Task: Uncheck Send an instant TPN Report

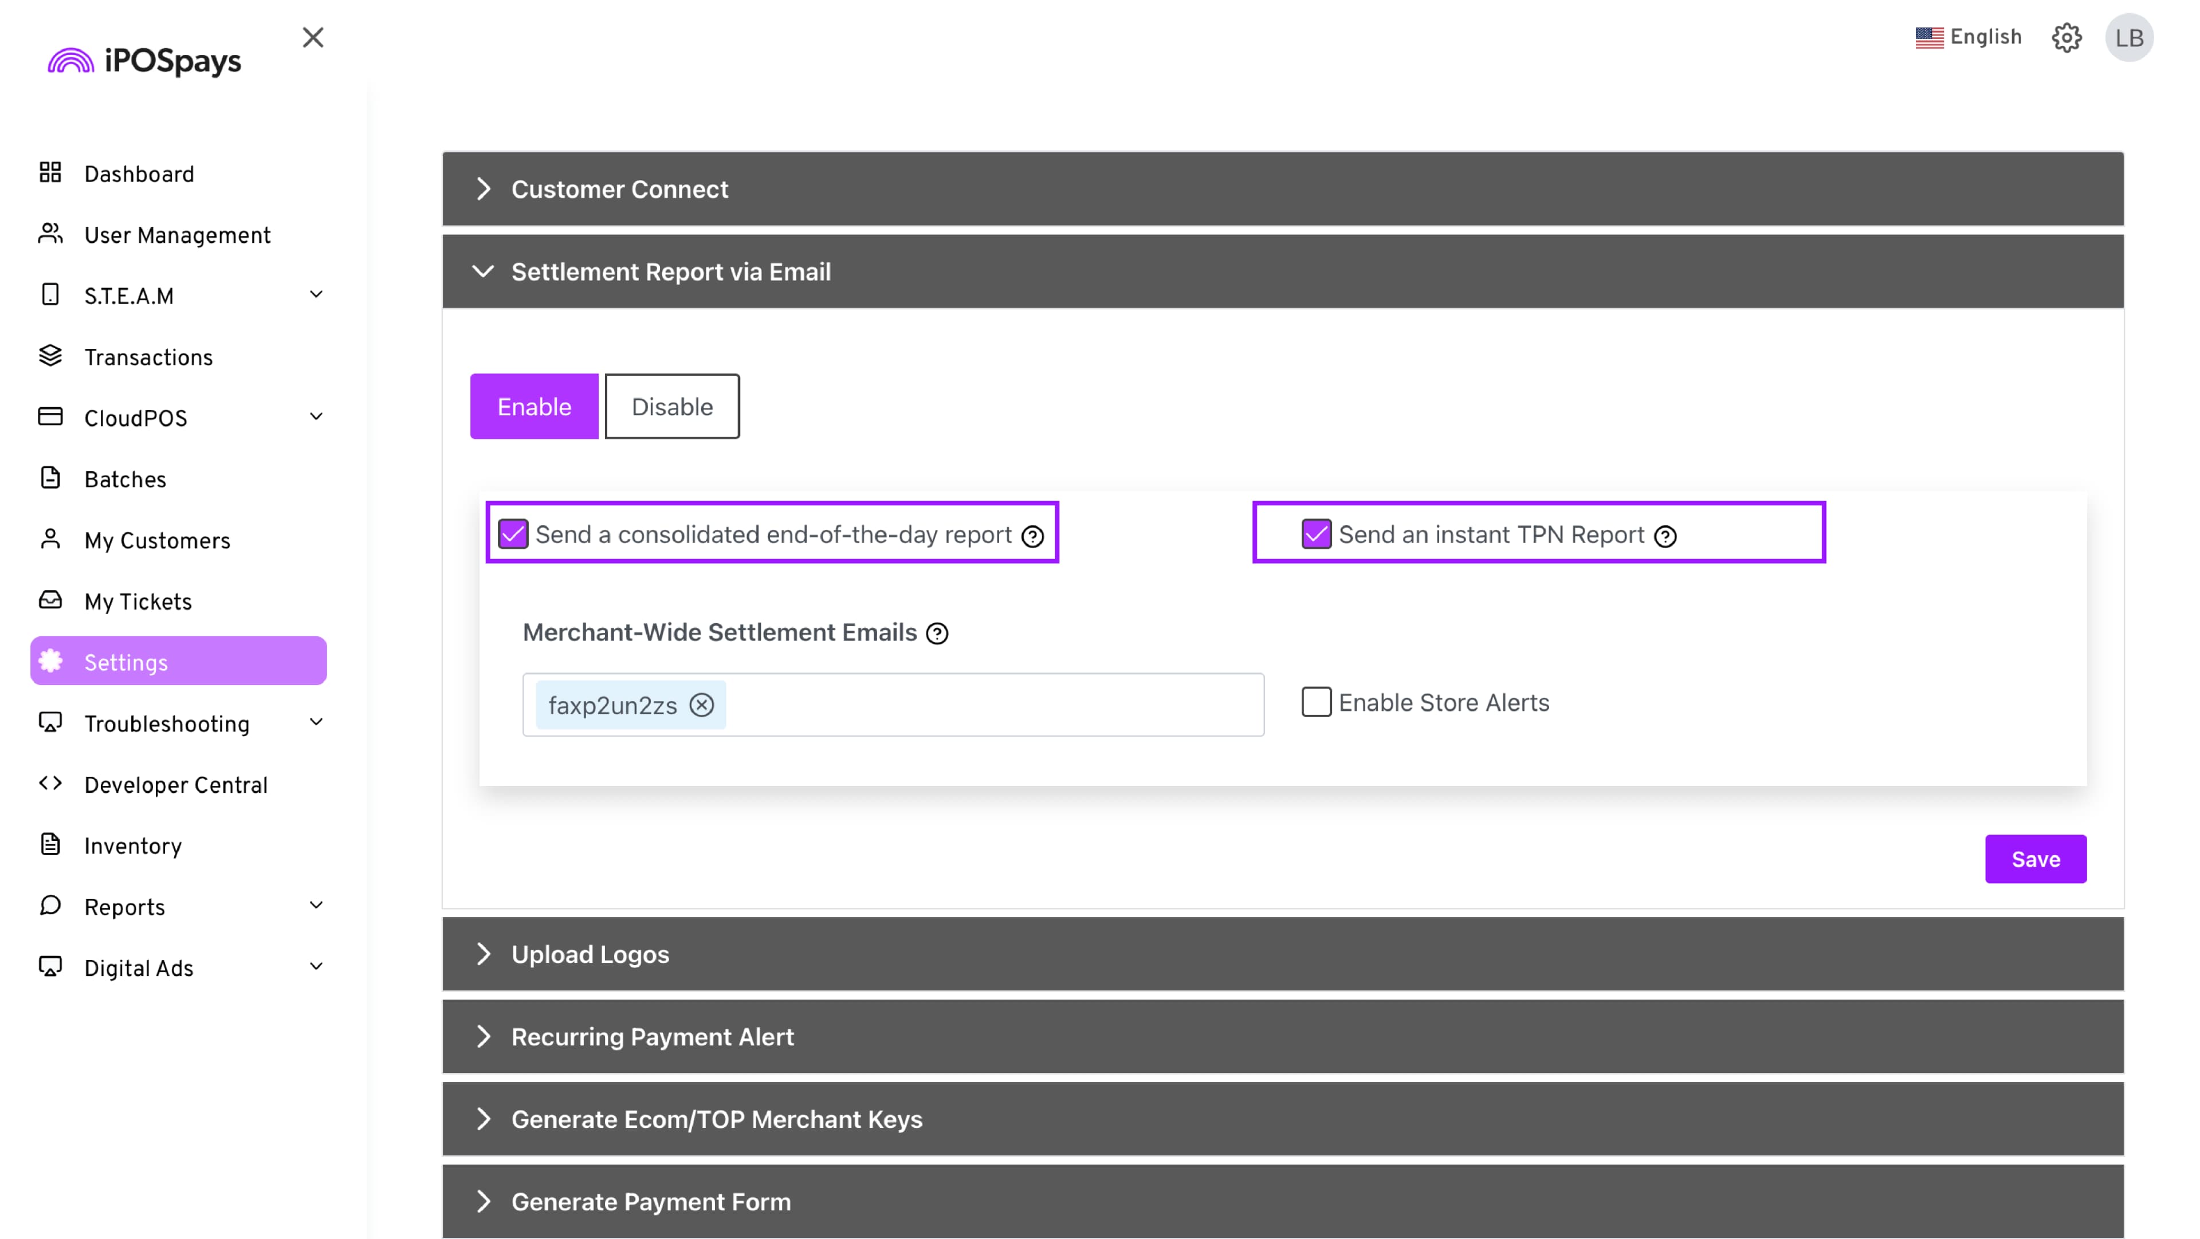Action: point(1316,534)
